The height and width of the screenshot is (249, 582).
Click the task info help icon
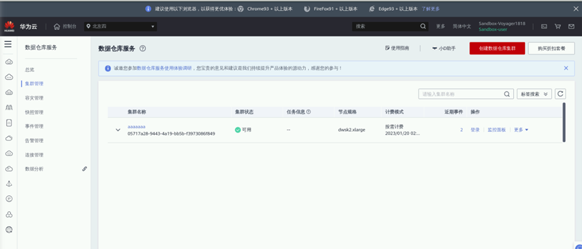[308, 112]
